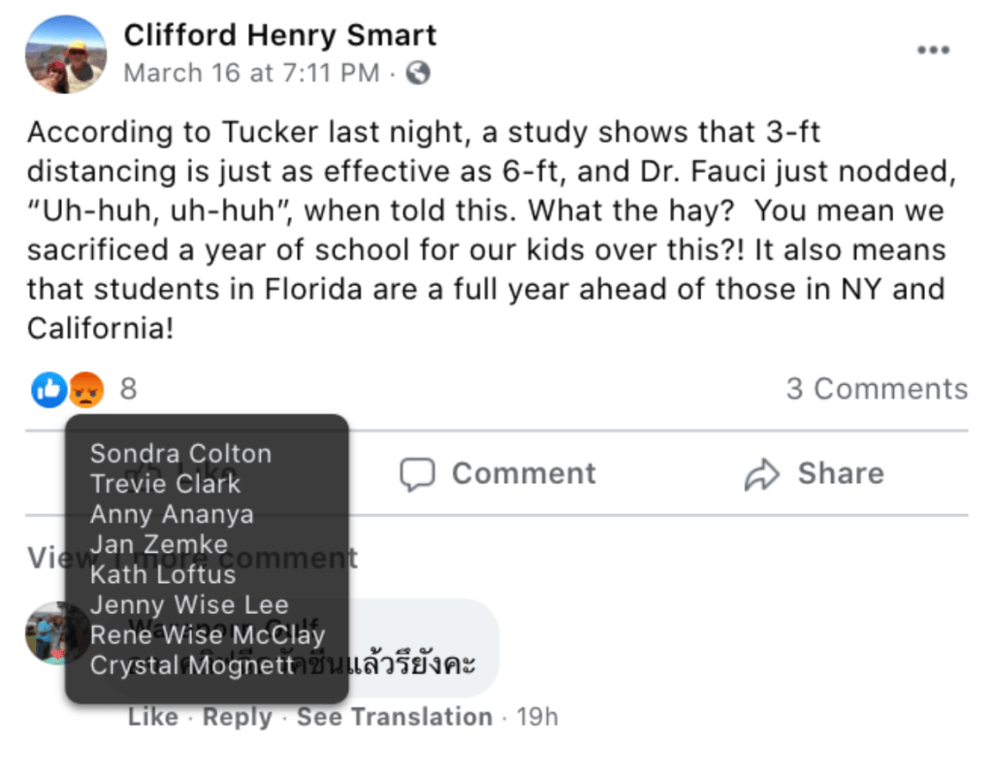Viewport: 993px width, 775px height.
Task: Click the reaction count 8
Action: click(128, 390)
